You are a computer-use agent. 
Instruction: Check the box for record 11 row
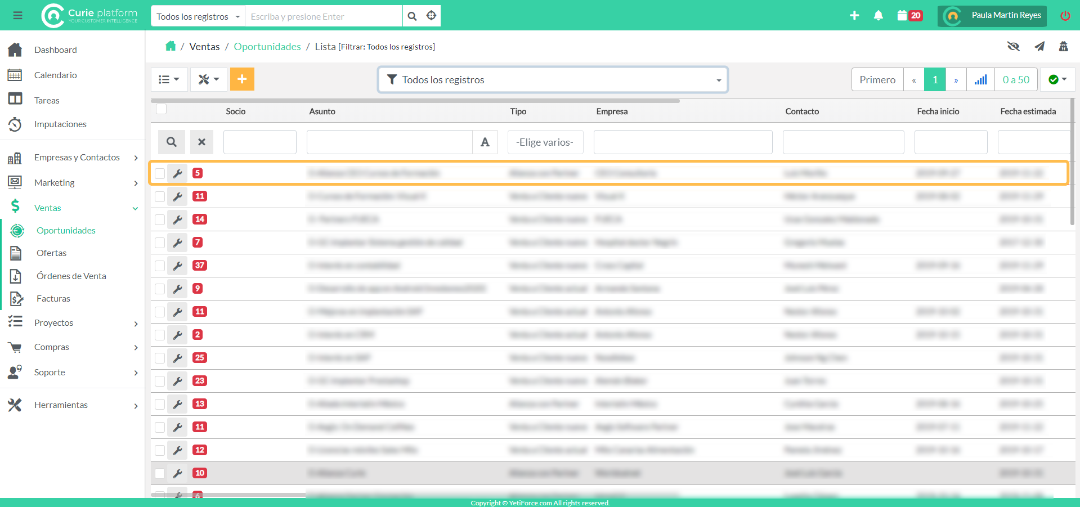tap(160, 196)
